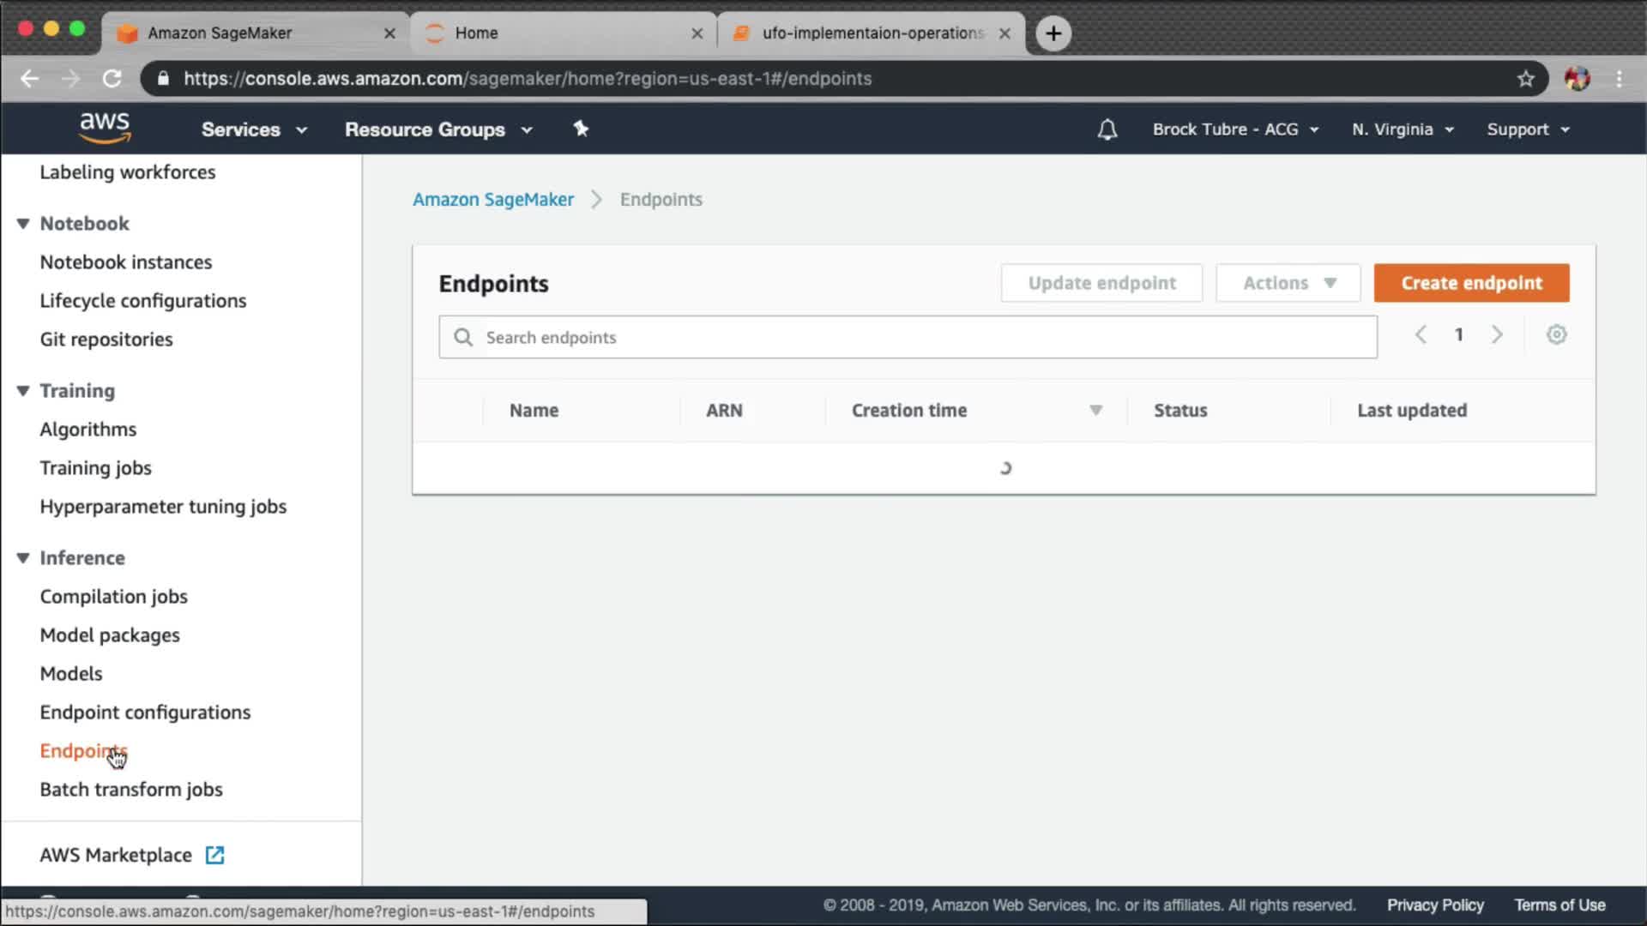The width and height of the screenshot is (1647, 926).
Task: Click the Create endpoint button
Action: tap(1471, 283)
